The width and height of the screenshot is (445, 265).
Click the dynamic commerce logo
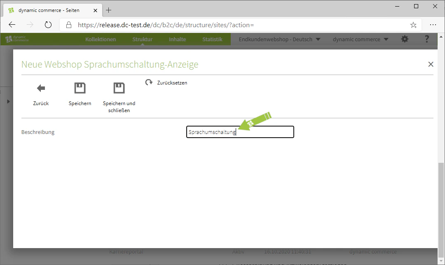[x=17, y=39]
